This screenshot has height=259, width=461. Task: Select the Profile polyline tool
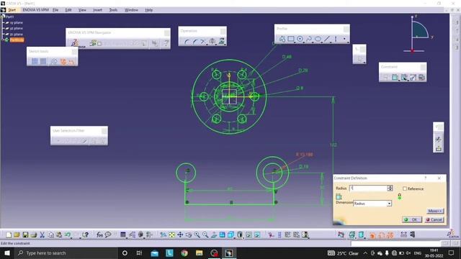282,39
